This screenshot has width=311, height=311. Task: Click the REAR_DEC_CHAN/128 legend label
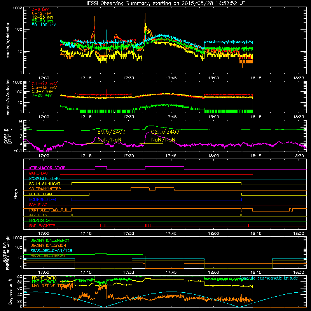(x=51, y=251)
